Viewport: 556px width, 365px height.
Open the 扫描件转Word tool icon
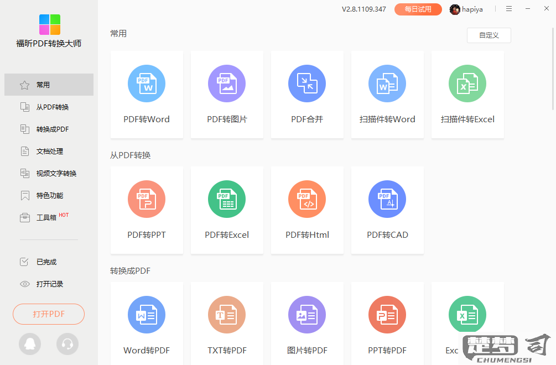(x=387, y=84)
